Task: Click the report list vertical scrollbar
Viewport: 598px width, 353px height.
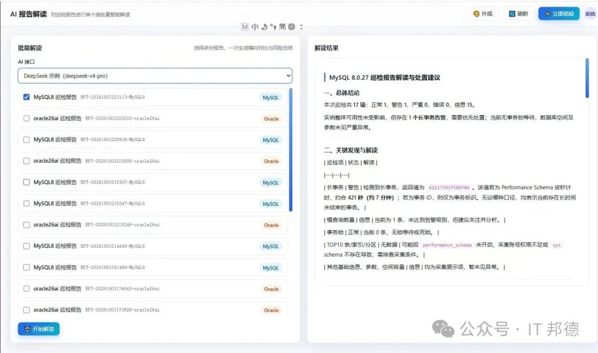Action: 291,149
